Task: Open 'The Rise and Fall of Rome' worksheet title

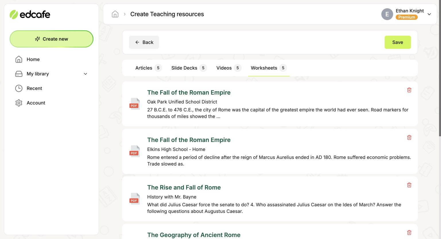Action: coord(184,187)
